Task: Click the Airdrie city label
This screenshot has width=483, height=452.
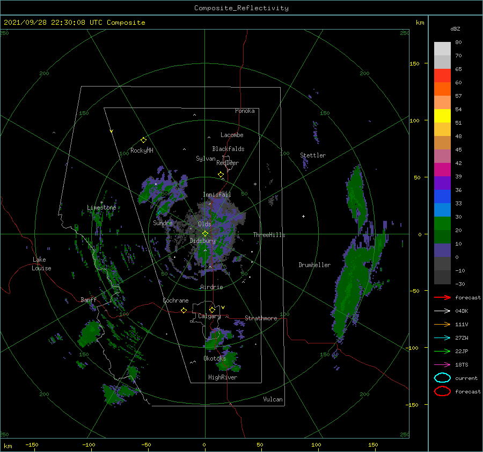Action: (x=211, y=287)
